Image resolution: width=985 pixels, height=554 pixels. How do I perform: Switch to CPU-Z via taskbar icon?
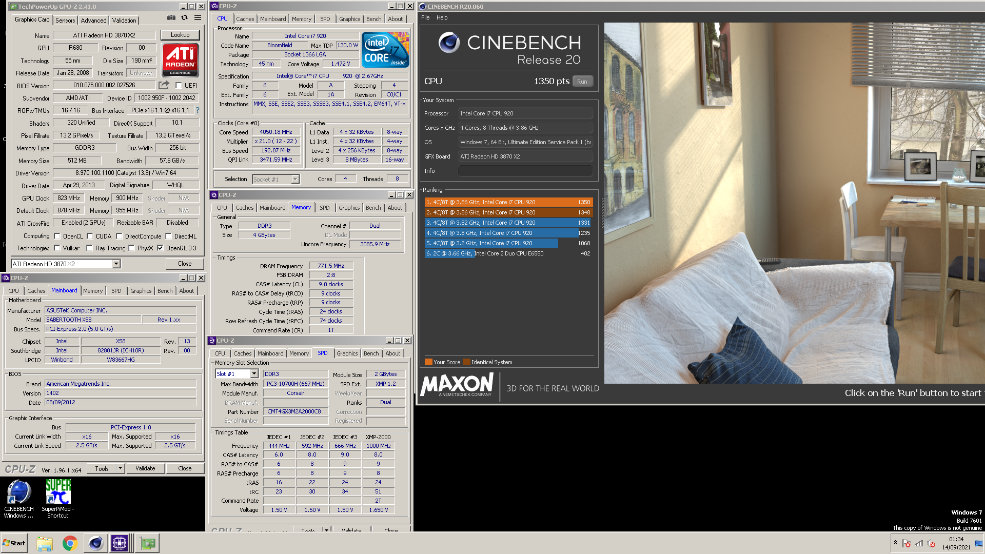[120, 543]
